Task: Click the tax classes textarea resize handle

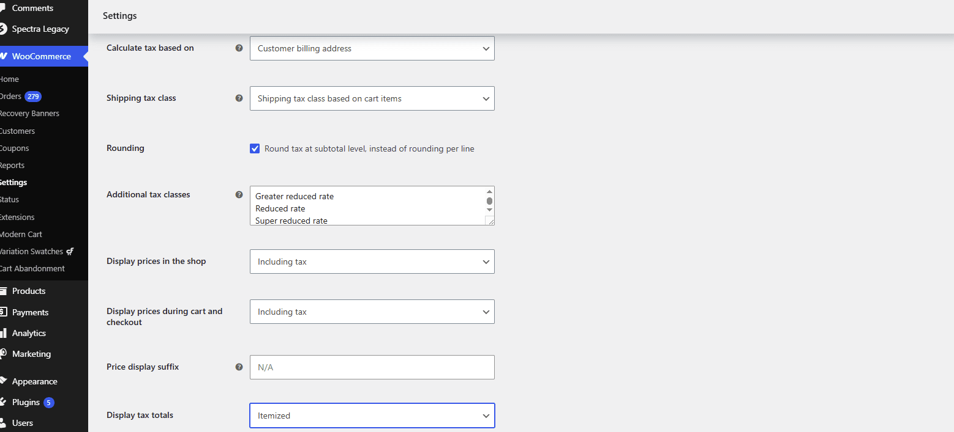Action: [490, 221]
